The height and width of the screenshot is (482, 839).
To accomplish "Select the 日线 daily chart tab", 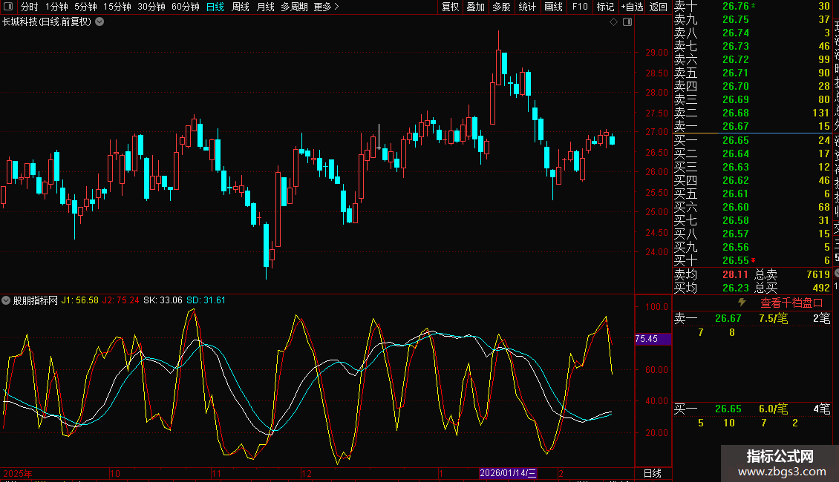I will 215,7.
